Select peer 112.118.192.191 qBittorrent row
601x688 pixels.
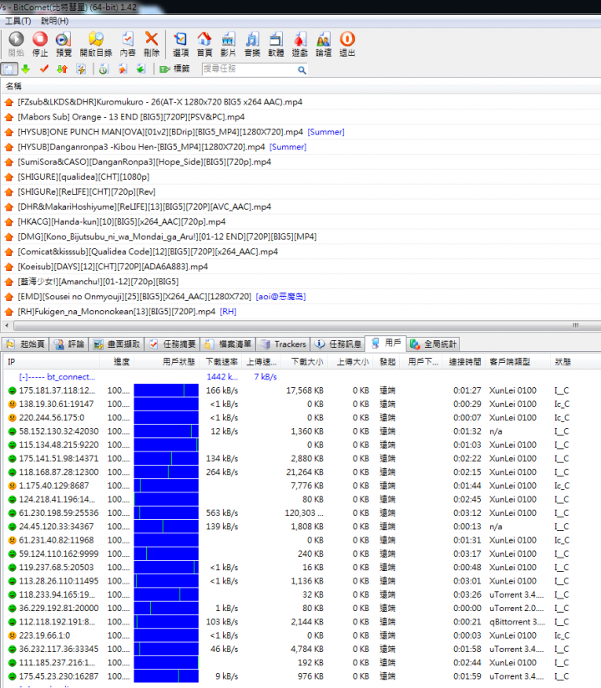point(300,622)
